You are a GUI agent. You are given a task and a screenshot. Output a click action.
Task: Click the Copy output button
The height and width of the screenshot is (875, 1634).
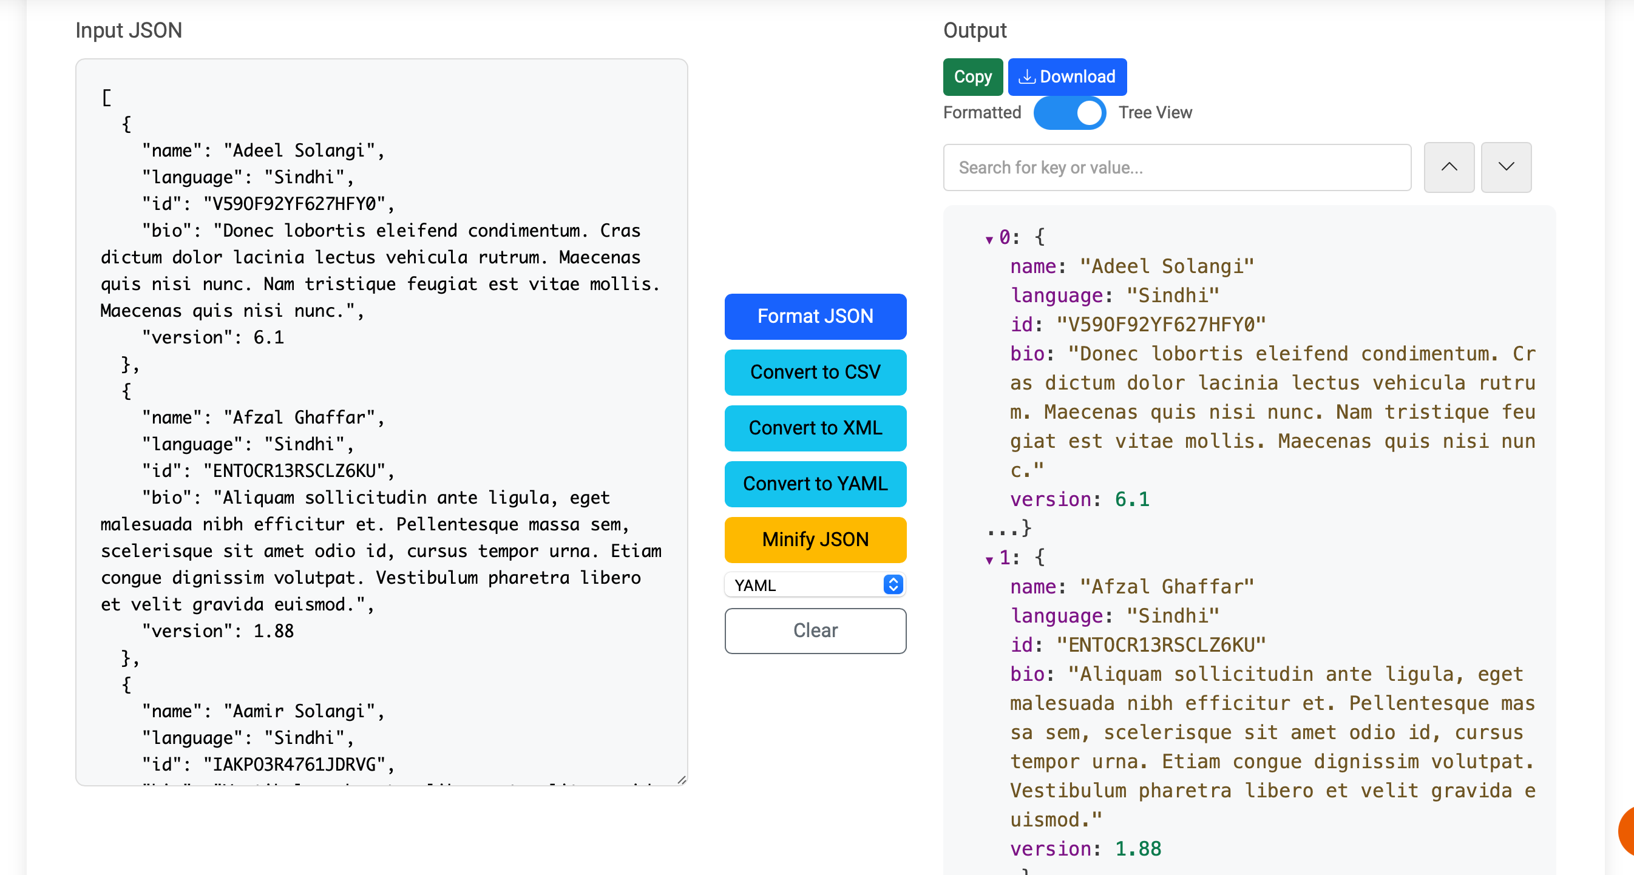click(x=972, y=76)
